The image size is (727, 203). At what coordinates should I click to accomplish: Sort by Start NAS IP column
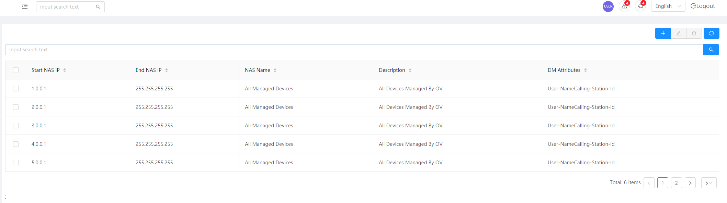[x=65, y=70]
